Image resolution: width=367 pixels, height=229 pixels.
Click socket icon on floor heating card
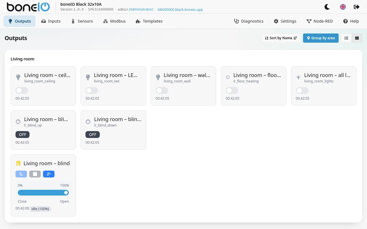click(228, 77)
